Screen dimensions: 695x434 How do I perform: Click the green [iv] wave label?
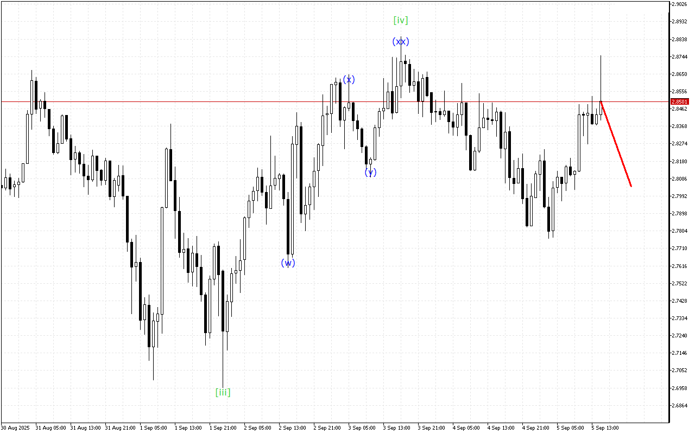[x=401, y=21]
